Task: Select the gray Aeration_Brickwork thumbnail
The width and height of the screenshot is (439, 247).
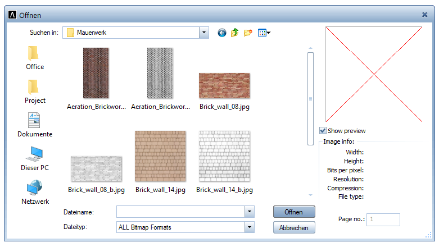Action: point(160,73)
